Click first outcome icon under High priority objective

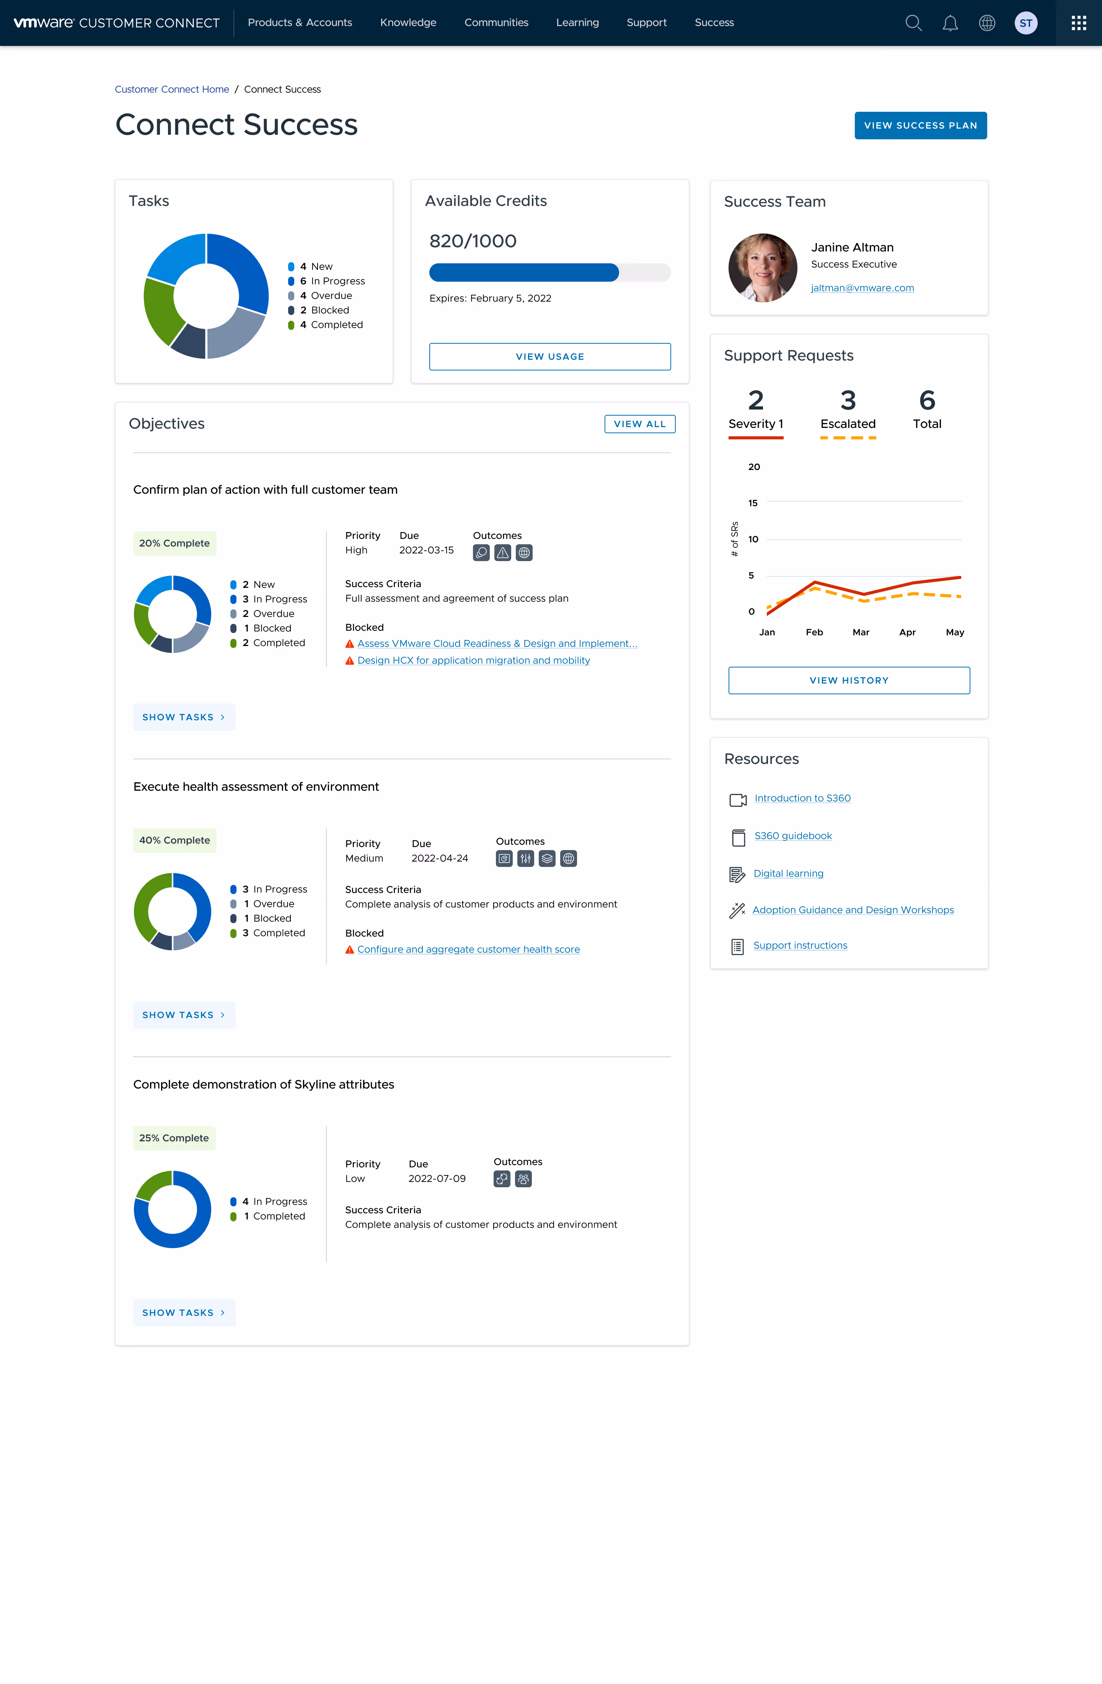[x=481, y=553]
